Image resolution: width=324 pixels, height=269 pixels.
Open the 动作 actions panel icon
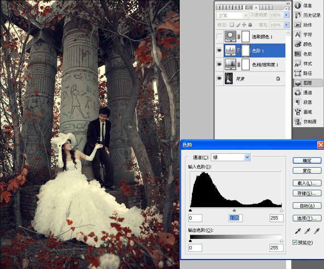pyautogui.click(x=298, y=25)
